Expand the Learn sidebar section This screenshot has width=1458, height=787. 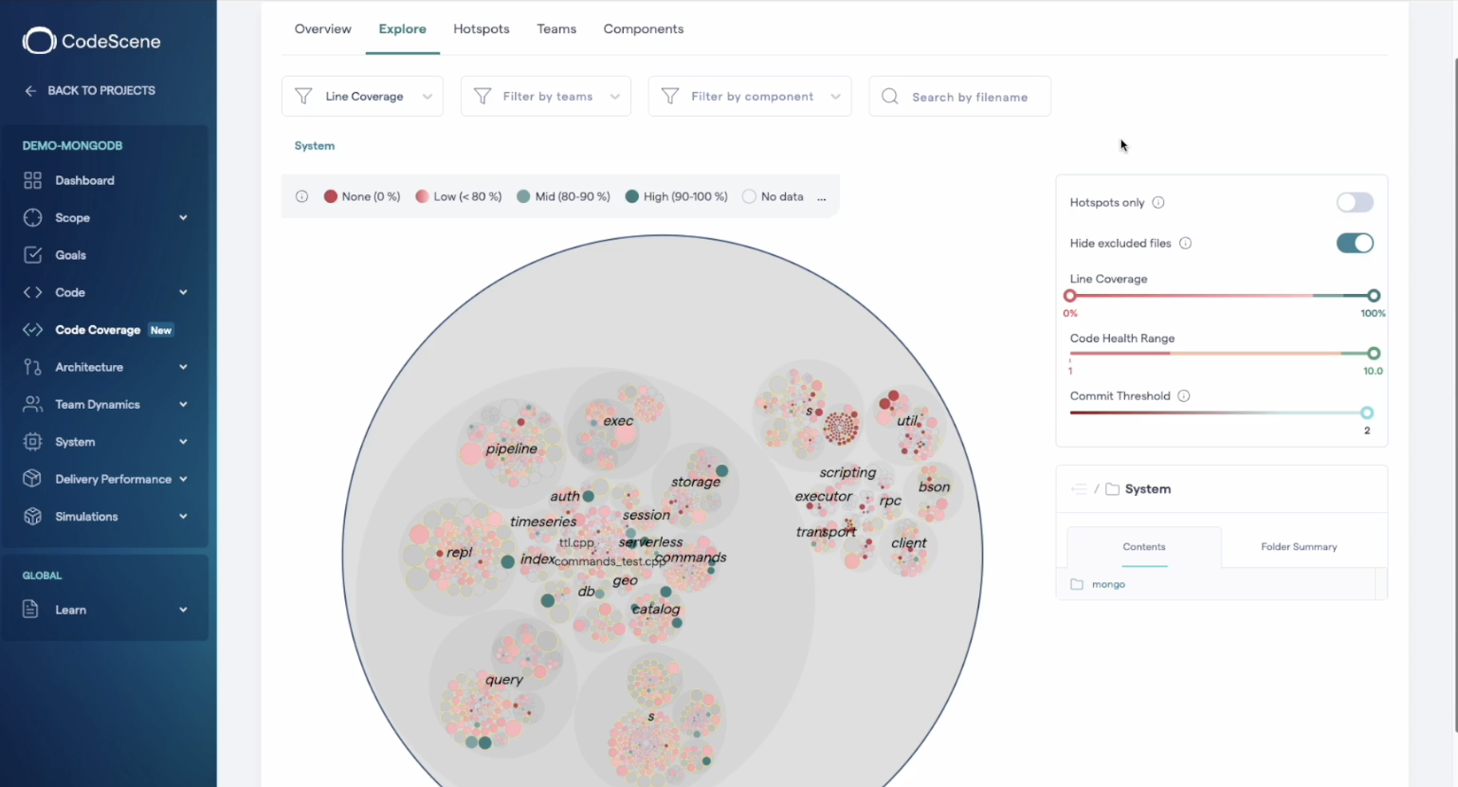(x=183, y=610)
